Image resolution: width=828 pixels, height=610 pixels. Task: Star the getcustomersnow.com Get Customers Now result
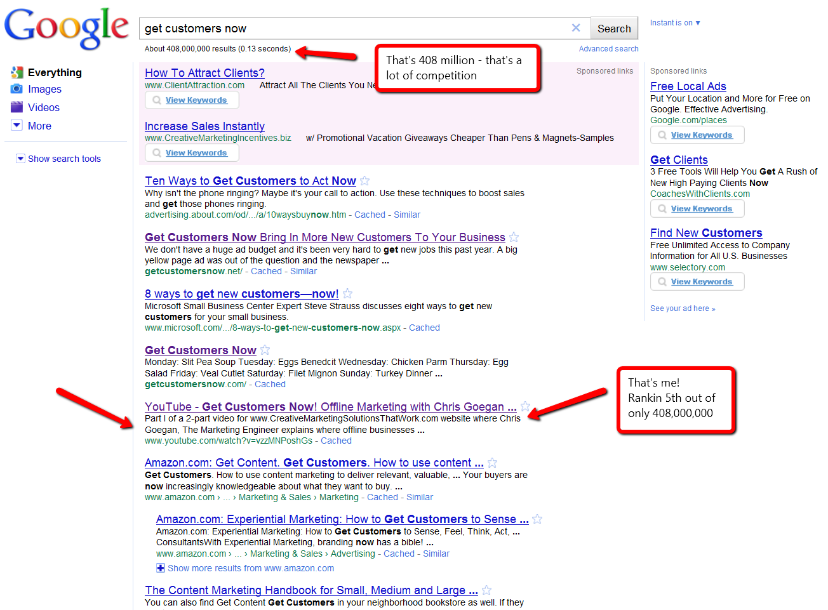265,350
